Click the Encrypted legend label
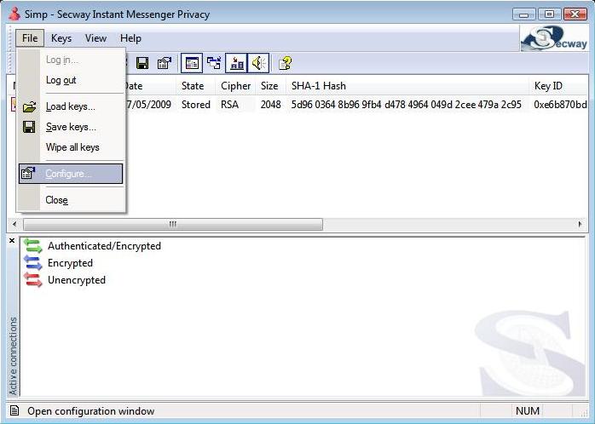595x424 pixels. tap(70, 263)
